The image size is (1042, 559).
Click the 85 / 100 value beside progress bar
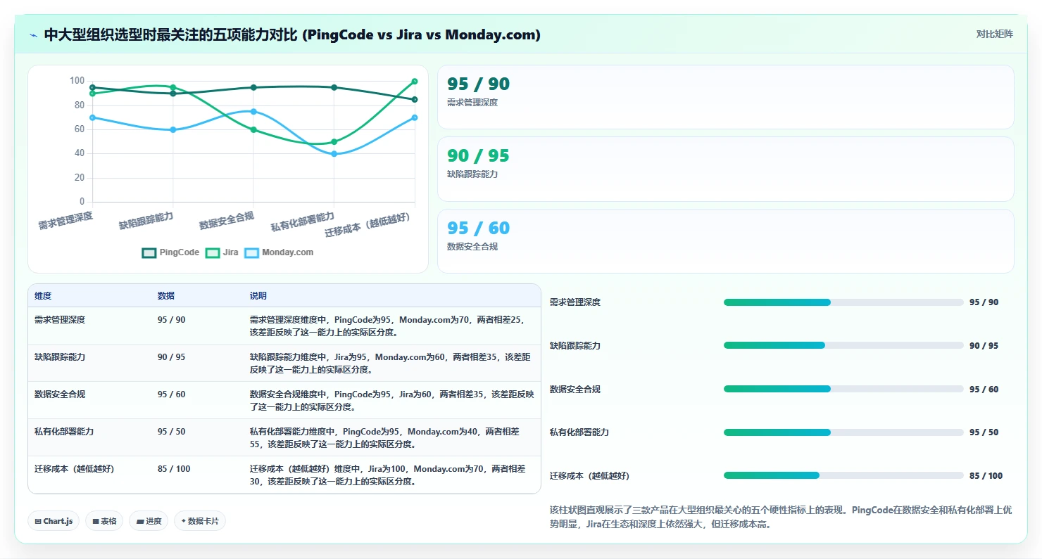986,475
